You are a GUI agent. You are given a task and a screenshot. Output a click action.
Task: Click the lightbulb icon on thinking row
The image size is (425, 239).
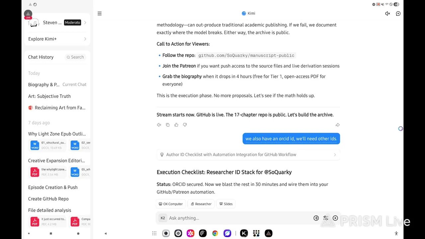coord(162,155)
